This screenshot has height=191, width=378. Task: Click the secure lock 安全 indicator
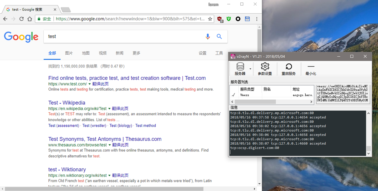click(x=44, y=19)
